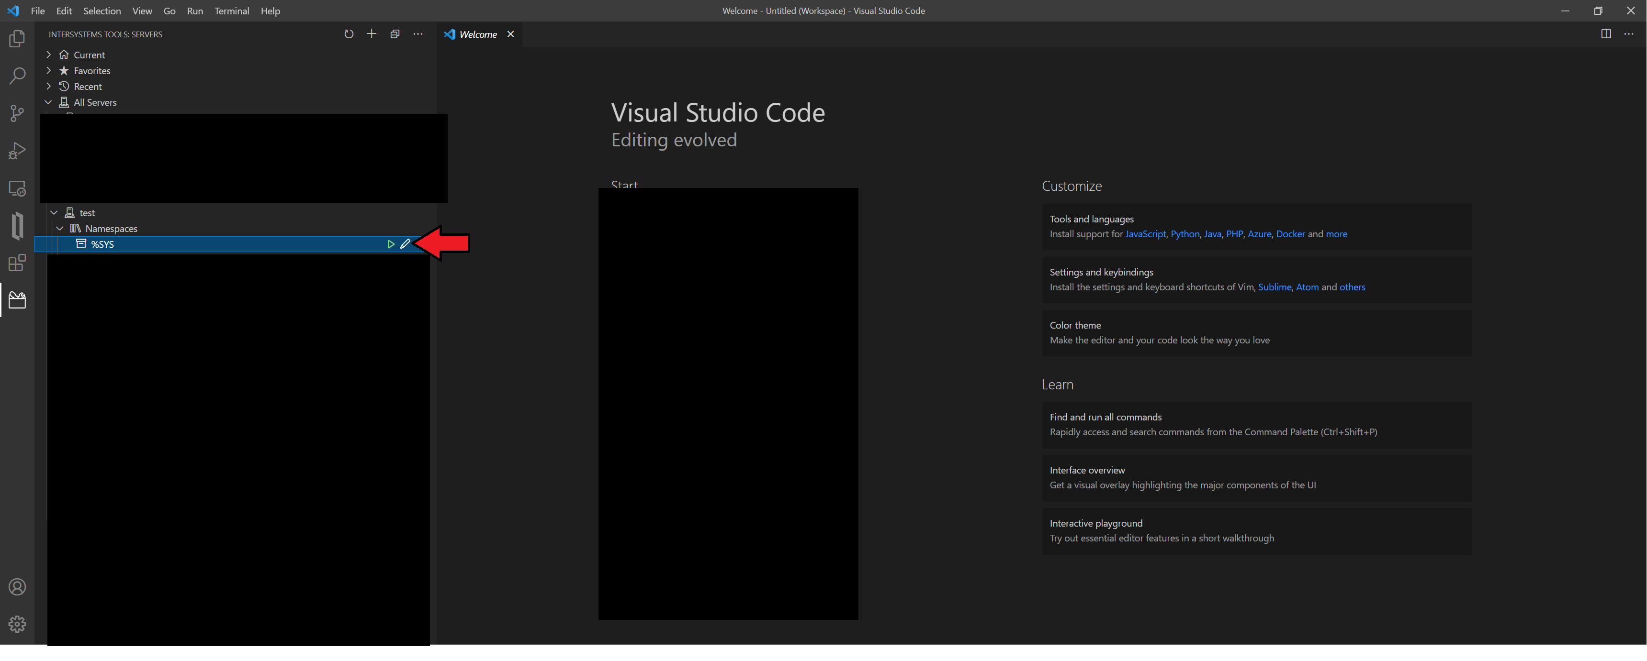Click the view play icon for %SYS

point(391,244)
